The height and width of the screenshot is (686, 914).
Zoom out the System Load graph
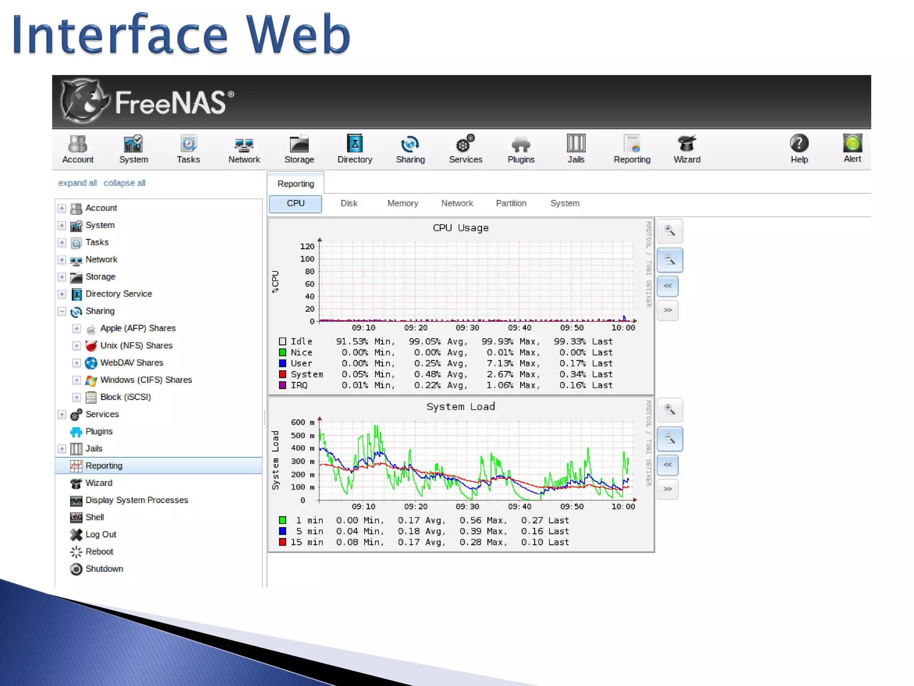coord(669,439)
